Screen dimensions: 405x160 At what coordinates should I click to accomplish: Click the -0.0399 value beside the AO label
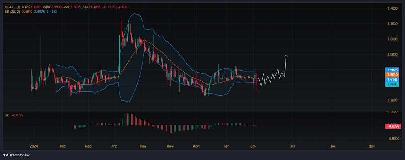click(x=17, y=115)
